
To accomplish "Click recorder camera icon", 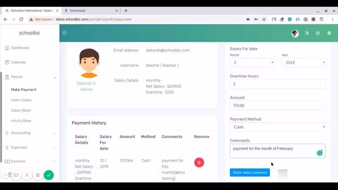I will pyautogui.click(x=16, y=175).
